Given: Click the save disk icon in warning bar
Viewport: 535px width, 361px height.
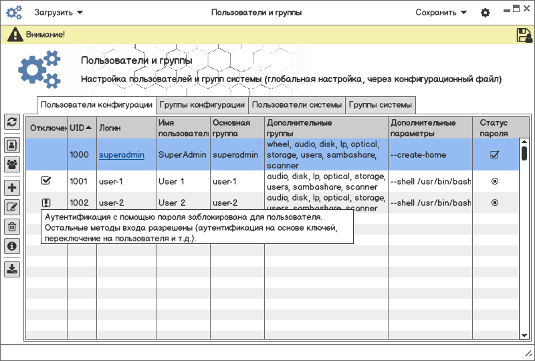Looking at the screenshot, I should tap(524, 35).
